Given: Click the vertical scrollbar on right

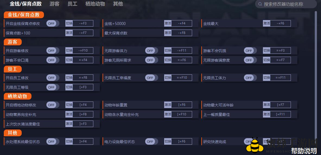Looking at the screenshot, I should click(x=316, y=75).
